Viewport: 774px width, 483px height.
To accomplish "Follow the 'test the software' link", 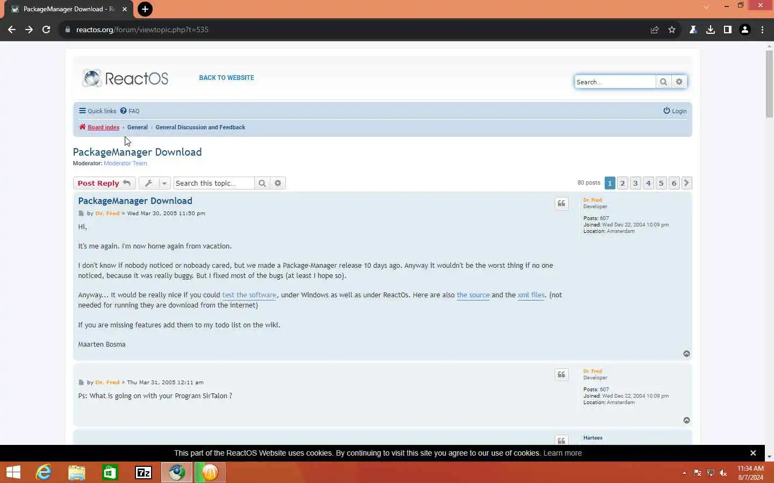I will tap(249, 295).
